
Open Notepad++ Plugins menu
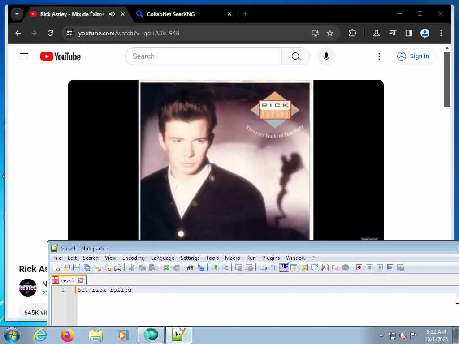point(271,258)
